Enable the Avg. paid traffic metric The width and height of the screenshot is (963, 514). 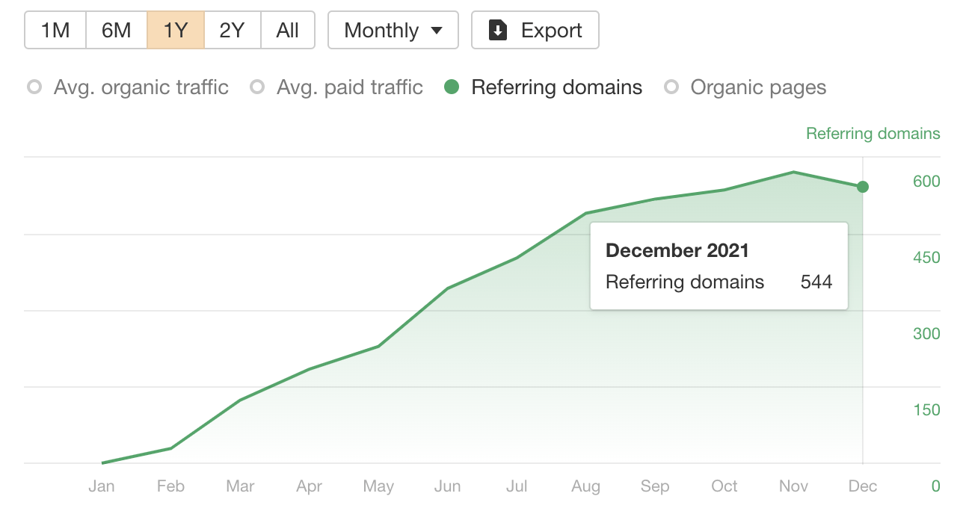(x=349, y=87)
